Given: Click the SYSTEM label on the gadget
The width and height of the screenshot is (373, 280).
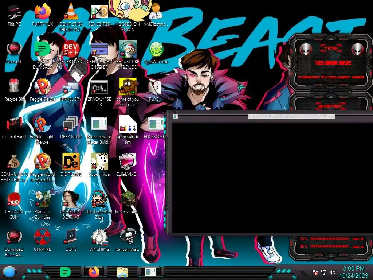Looking at the screenshot, I should (331, 106).
